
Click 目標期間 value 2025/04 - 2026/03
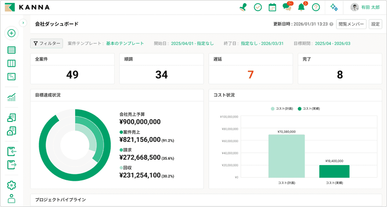(x=333, y=44)
